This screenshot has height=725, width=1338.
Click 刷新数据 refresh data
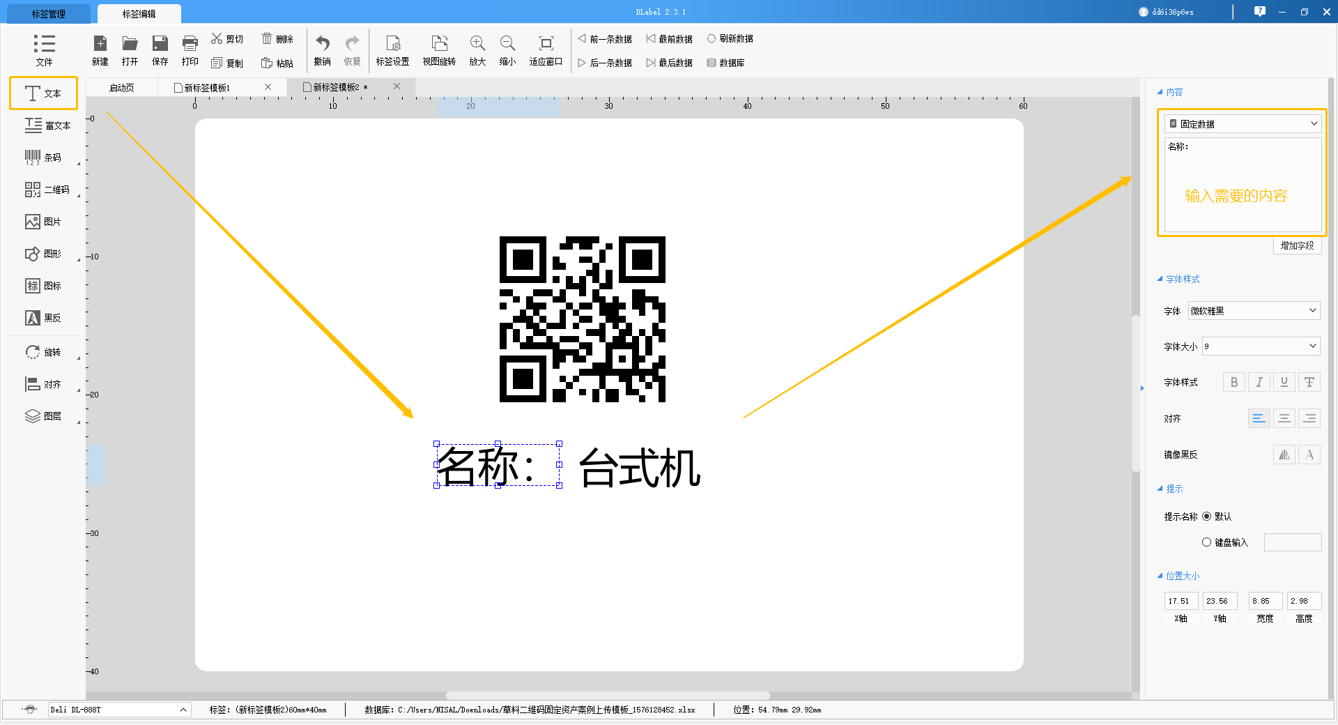(x=730, y=39)
